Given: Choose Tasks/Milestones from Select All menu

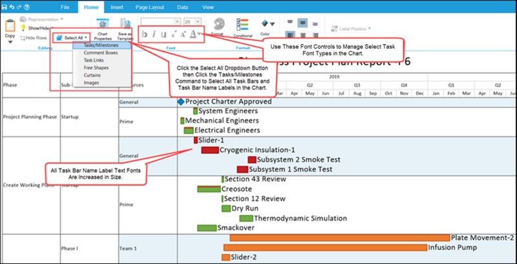Looking at the screenshot, I should pos(102,45).
